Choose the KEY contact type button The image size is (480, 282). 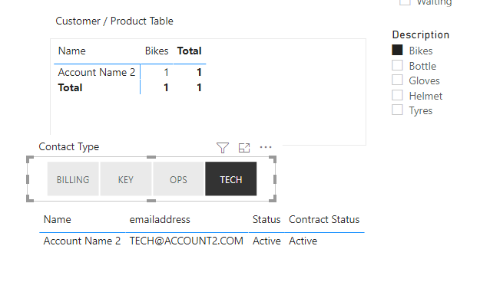tap(125, 179)
